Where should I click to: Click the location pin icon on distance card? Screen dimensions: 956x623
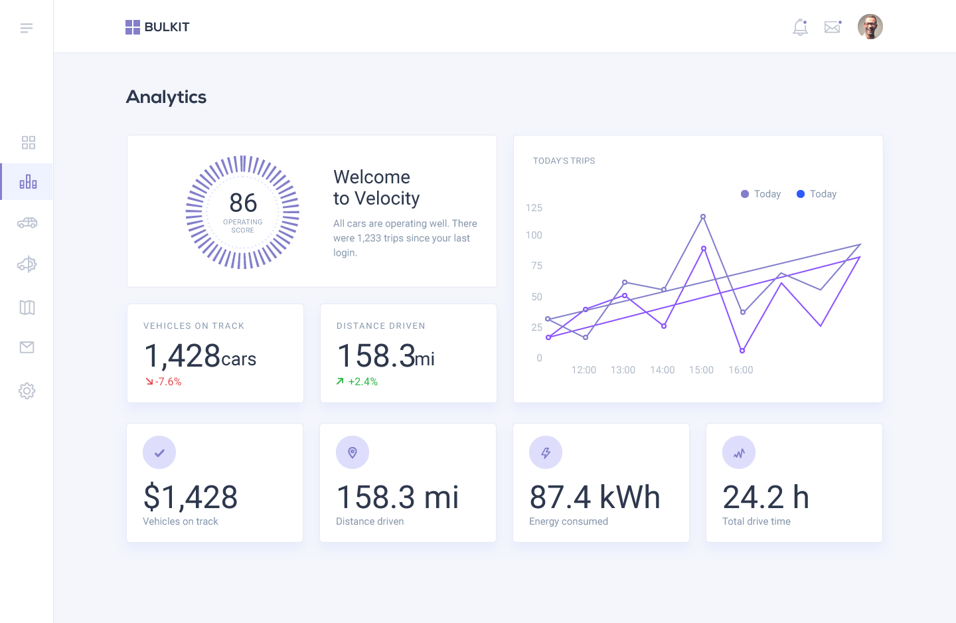coord(353,453)
